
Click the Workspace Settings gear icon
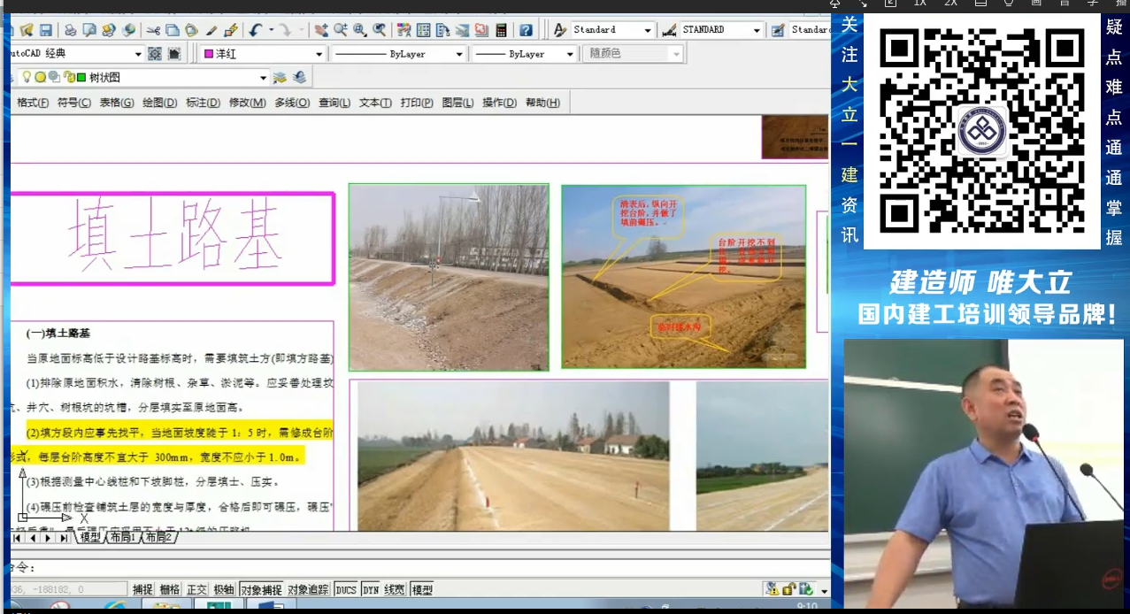(154, 54)
